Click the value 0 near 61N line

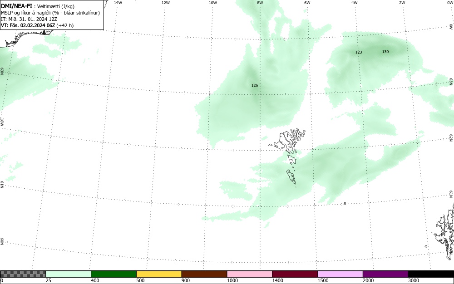[x=345, y=203]
